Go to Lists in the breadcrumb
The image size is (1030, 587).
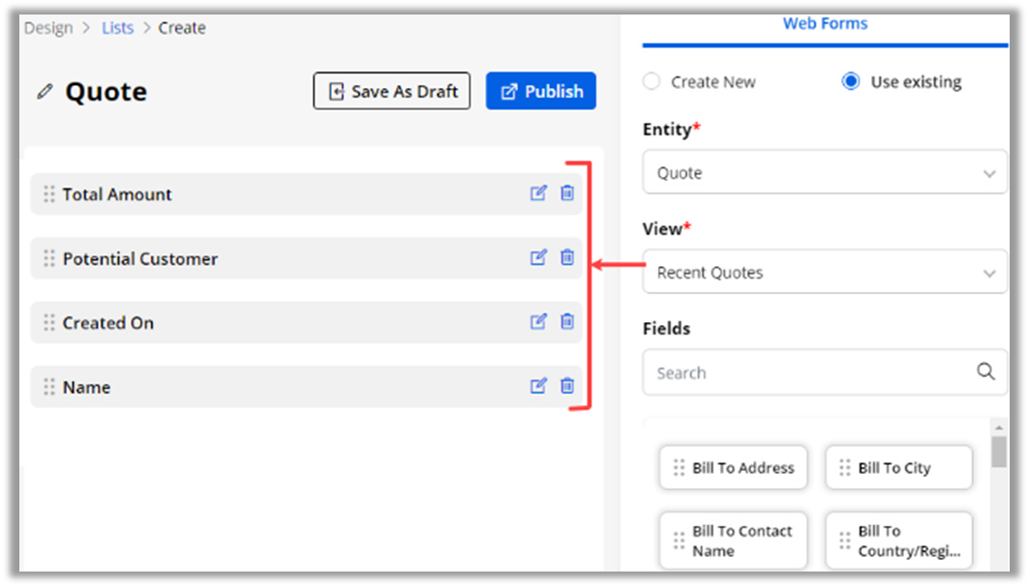click(x=117, y=28)
